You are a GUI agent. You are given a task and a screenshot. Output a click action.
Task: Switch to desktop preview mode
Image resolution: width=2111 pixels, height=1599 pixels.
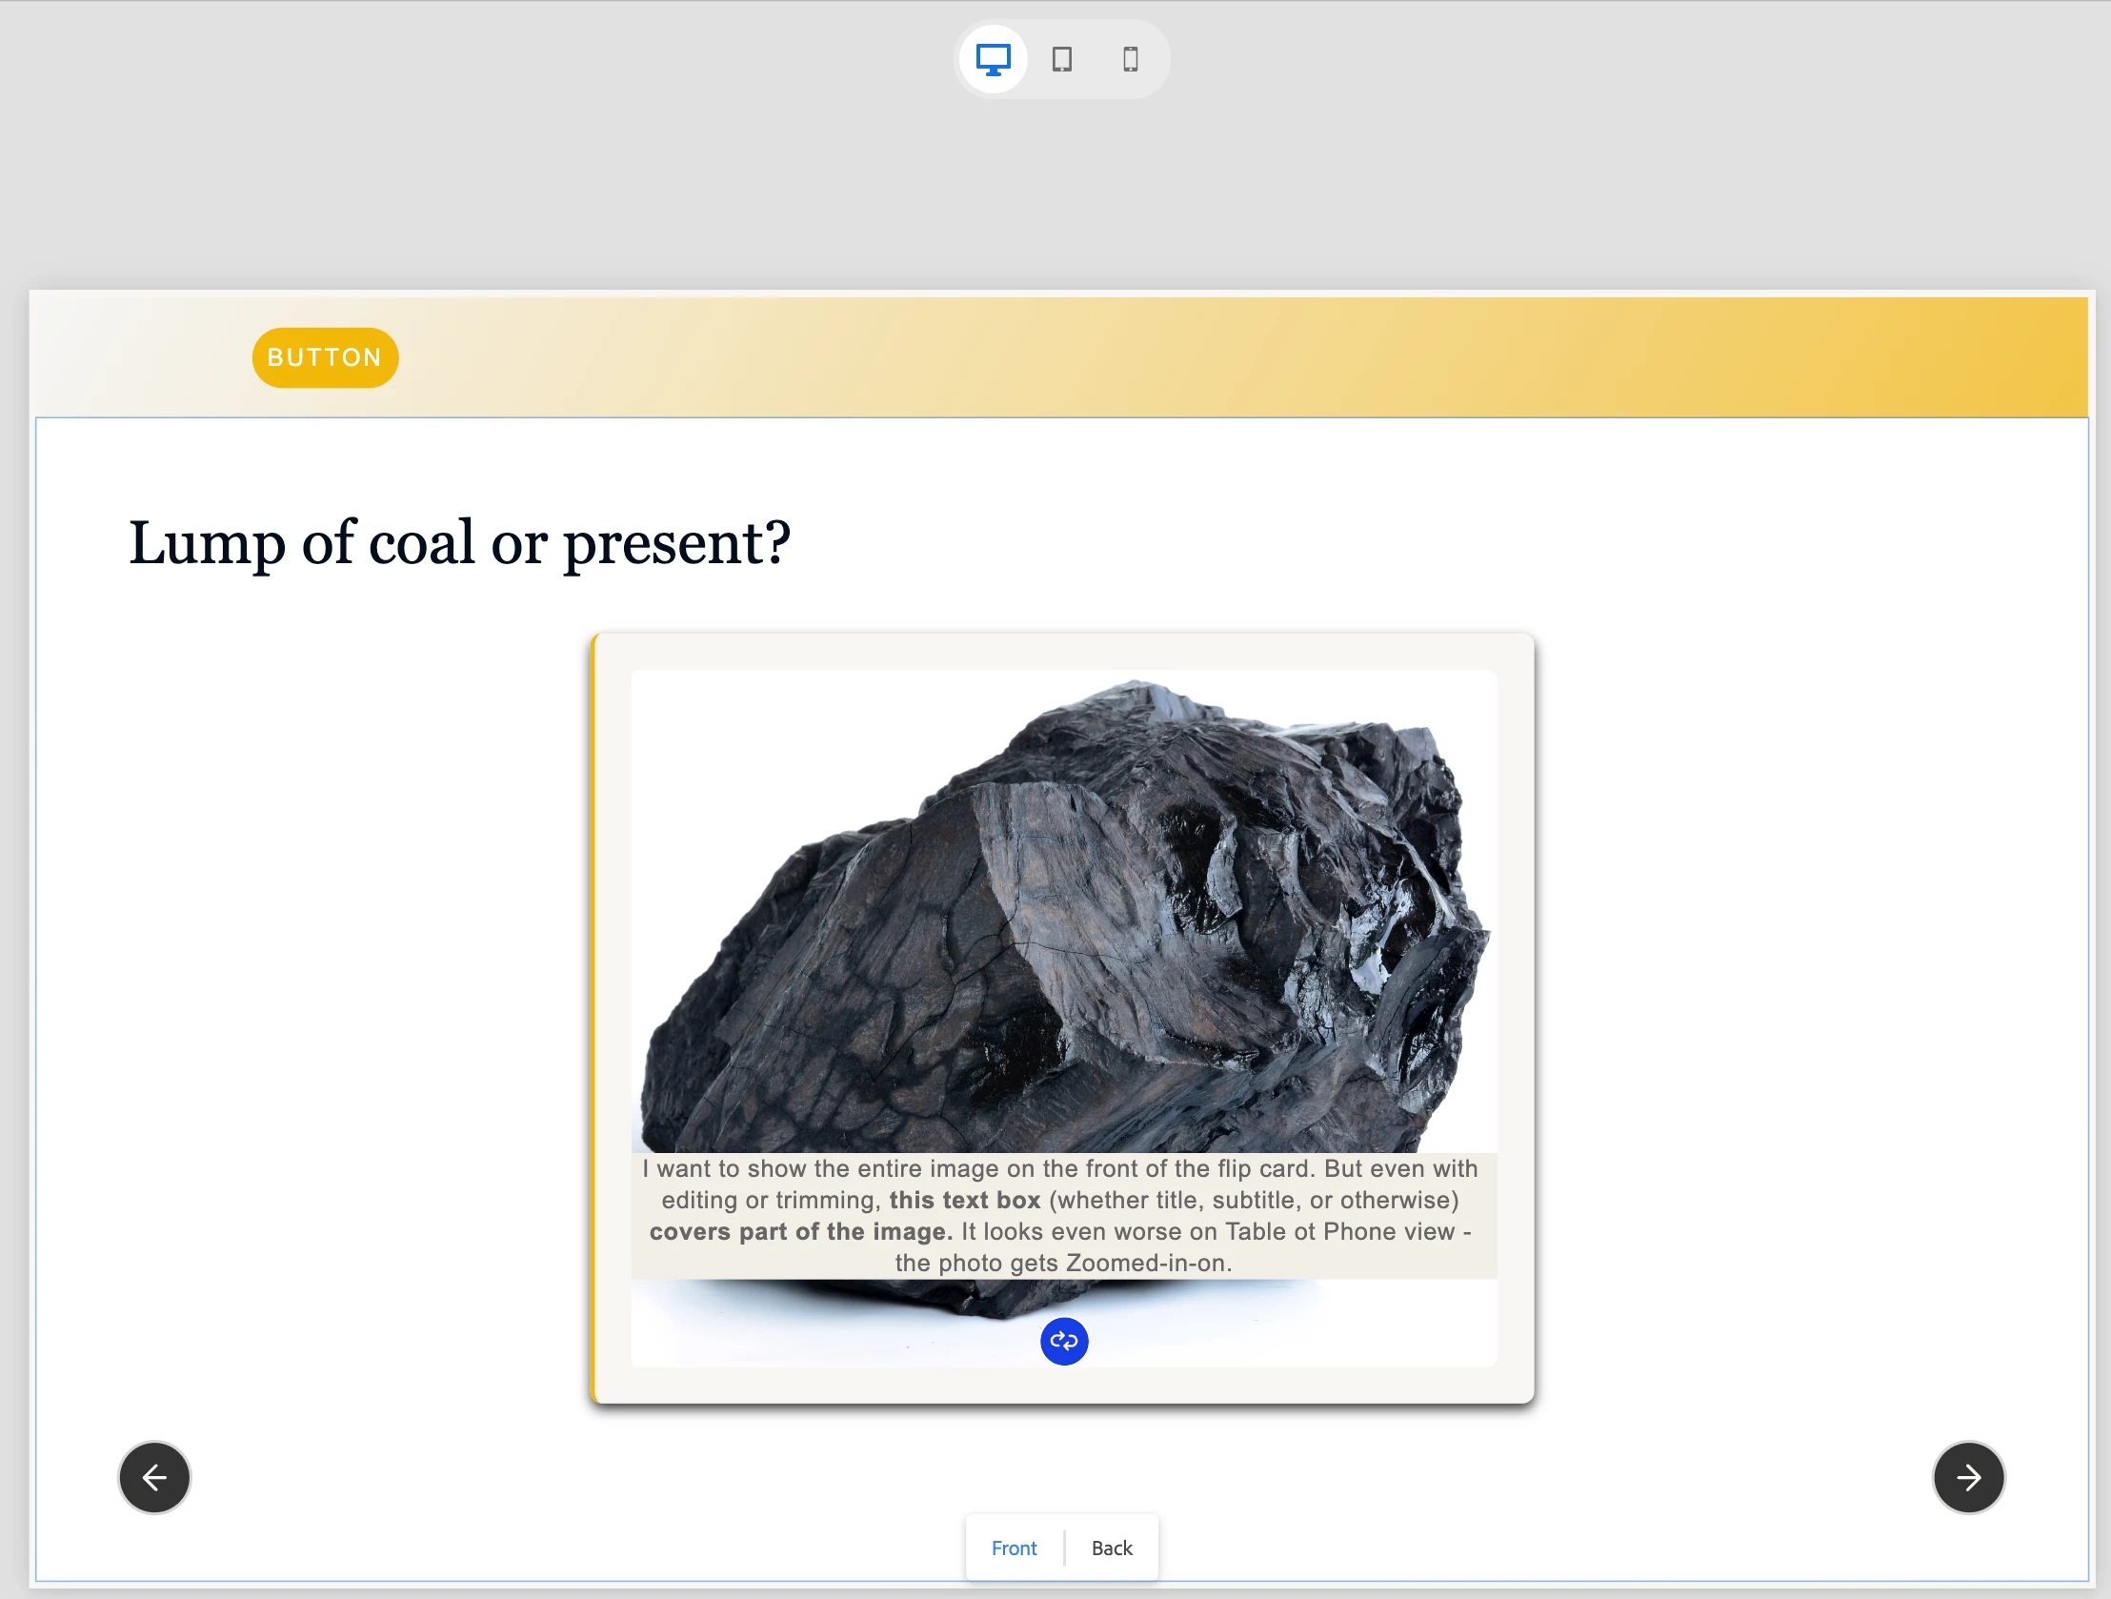(x=993, y=59)
